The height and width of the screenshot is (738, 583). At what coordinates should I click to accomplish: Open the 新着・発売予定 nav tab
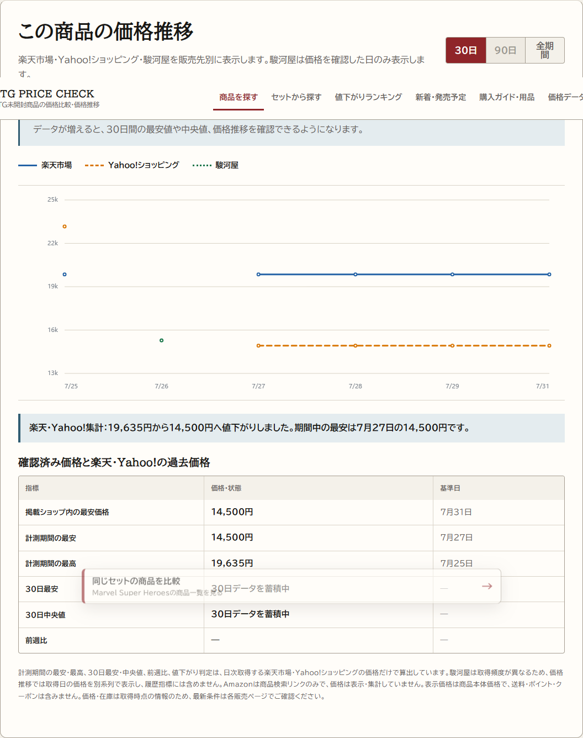pyautogui.click(x=441, y=97)
